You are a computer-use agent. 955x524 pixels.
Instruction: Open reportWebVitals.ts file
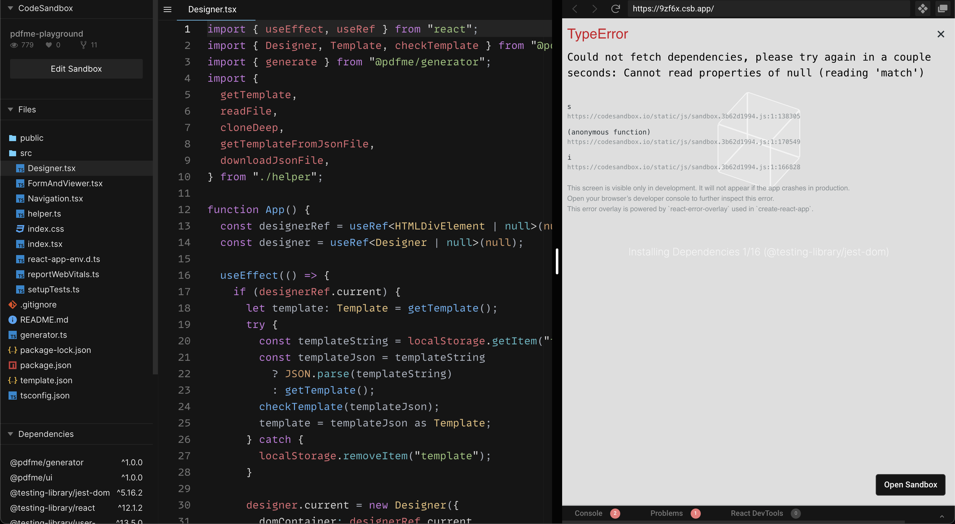pyautogui.click(x=76, y=274)
